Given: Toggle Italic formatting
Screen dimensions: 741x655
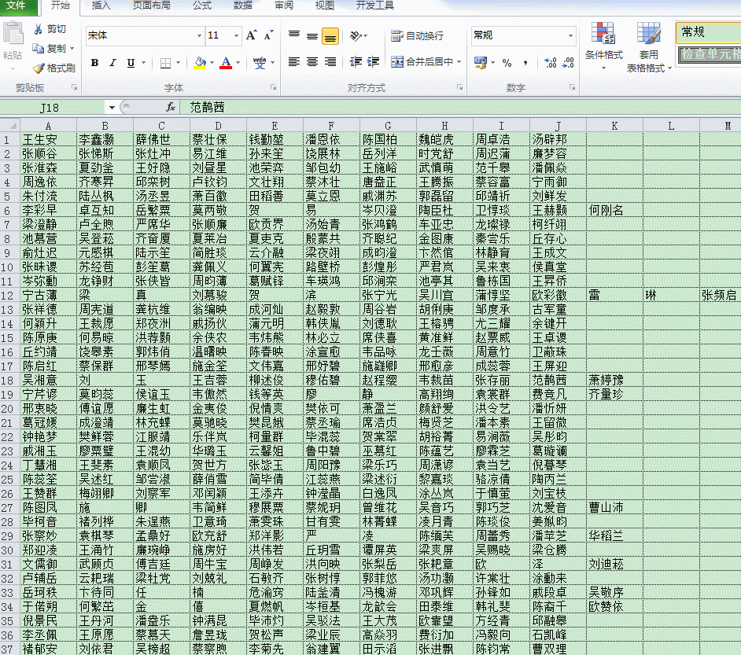Looking at the screenshot, I should (x=112, y=63).
